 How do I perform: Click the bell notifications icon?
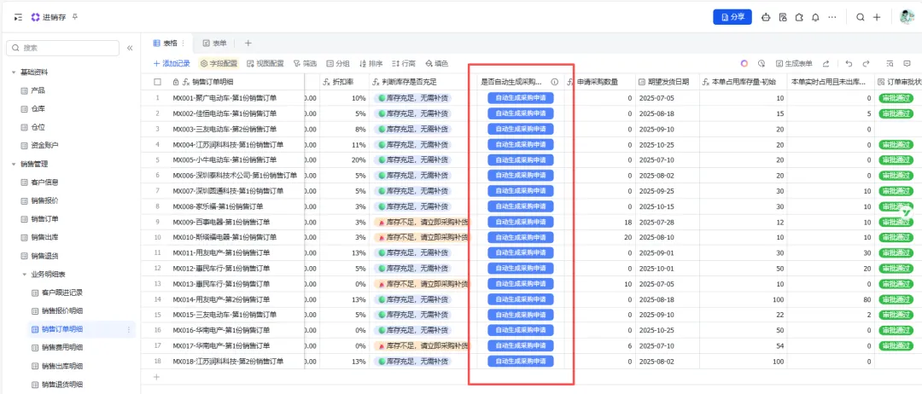pos(815,18)
